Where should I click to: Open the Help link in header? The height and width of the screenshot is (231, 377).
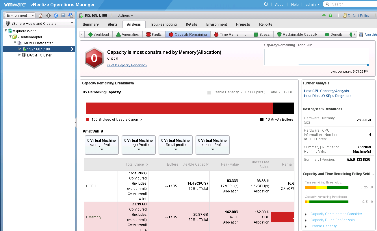pyautogui.click(x=295, y=4)
